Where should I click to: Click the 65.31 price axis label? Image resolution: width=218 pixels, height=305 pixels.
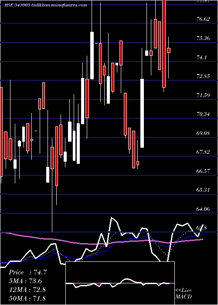(x=203, y=190)
